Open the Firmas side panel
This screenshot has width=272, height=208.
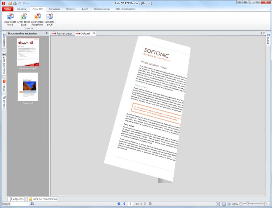click(4, 85)
